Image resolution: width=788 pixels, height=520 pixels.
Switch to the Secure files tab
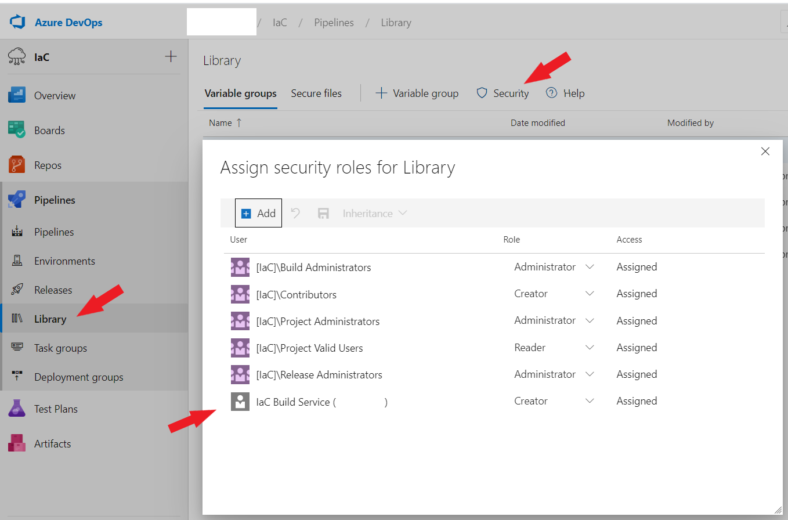pyautogui.click(x=316, y=93)
